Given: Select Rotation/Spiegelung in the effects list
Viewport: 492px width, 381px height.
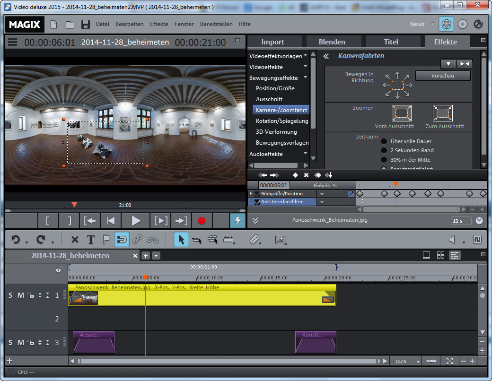Looking at the screenshot, I should [281, 121].
